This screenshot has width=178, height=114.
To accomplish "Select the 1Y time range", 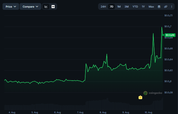I will 143,6.
